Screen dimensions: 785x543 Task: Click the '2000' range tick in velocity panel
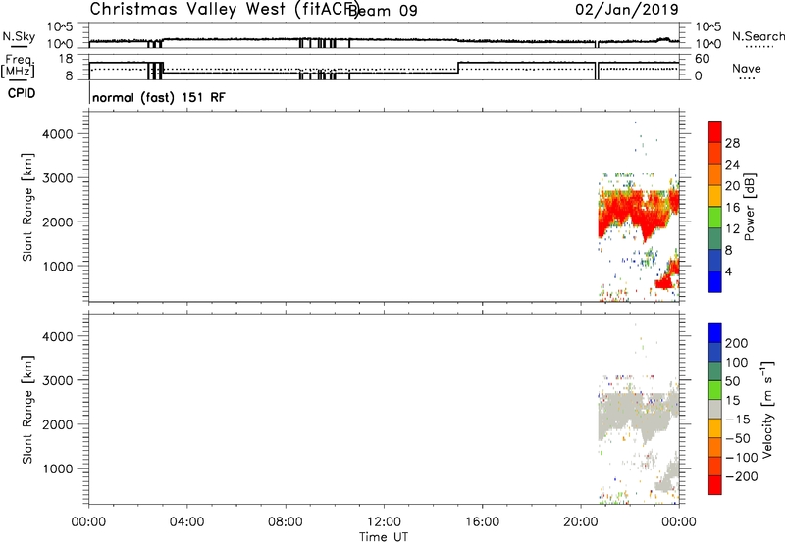click(58, 424)
